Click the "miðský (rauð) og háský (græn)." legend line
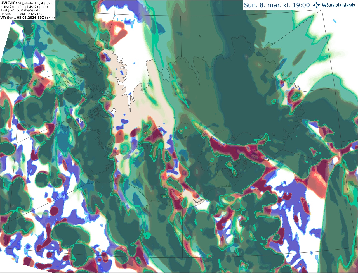Screen dimensions: 358x273 click(x=24, y=6)
